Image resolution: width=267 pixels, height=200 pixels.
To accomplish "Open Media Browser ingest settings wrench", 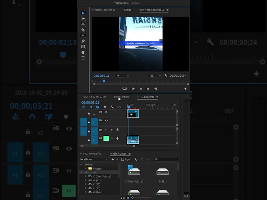I will [136, 159].
